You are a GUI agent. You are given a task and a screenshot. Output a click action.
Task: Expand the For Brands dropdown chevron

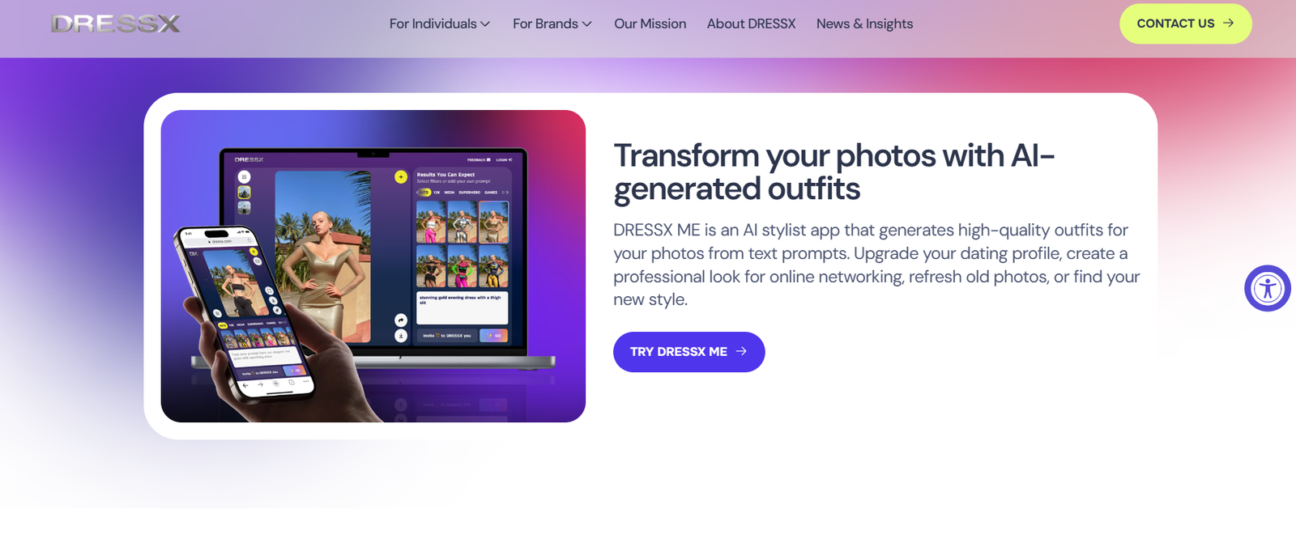click(586, 24)
